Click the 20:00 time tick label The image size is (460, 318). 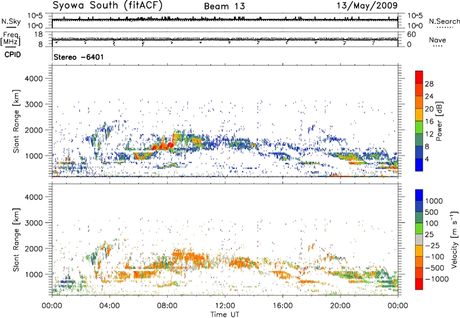[340, 306]
